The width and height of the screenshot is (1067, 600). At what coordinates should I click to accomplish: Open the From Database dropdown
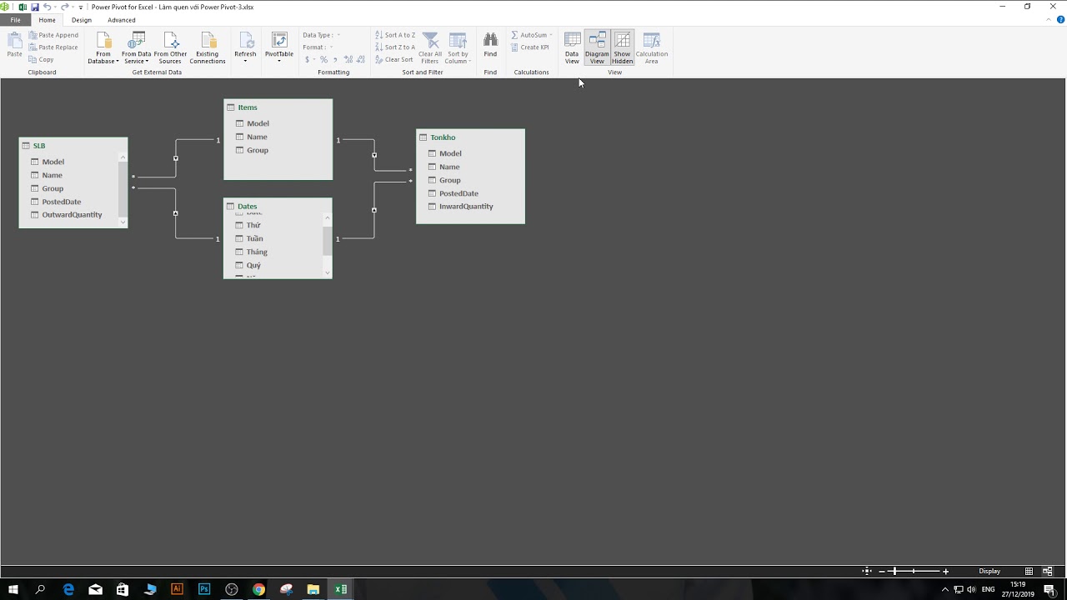coord(103,48)
